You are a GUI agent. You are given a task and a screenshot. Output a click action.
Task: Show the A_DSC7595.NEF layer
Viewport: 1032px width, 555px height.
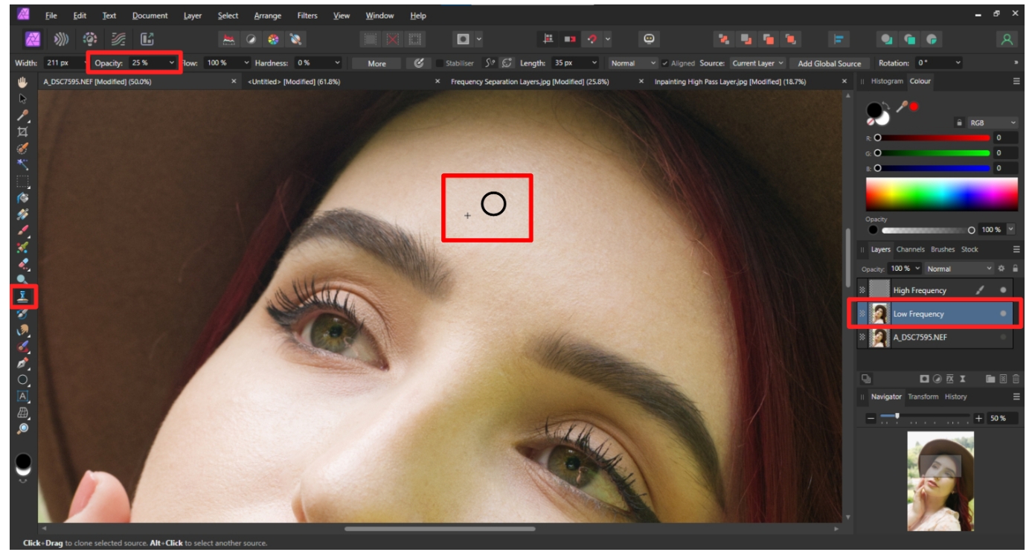(x=1003, y=337)
